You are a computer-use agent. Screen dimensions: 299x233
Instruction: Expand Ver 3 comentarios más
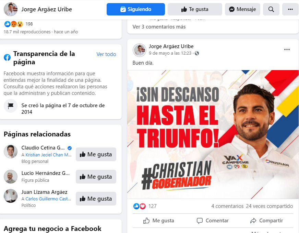pyautogui.click(x=159, y=27)
